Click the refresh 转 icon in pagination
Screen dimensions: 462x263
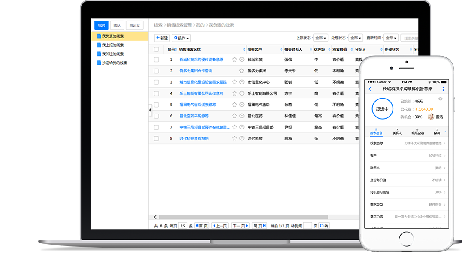[324, 226]
